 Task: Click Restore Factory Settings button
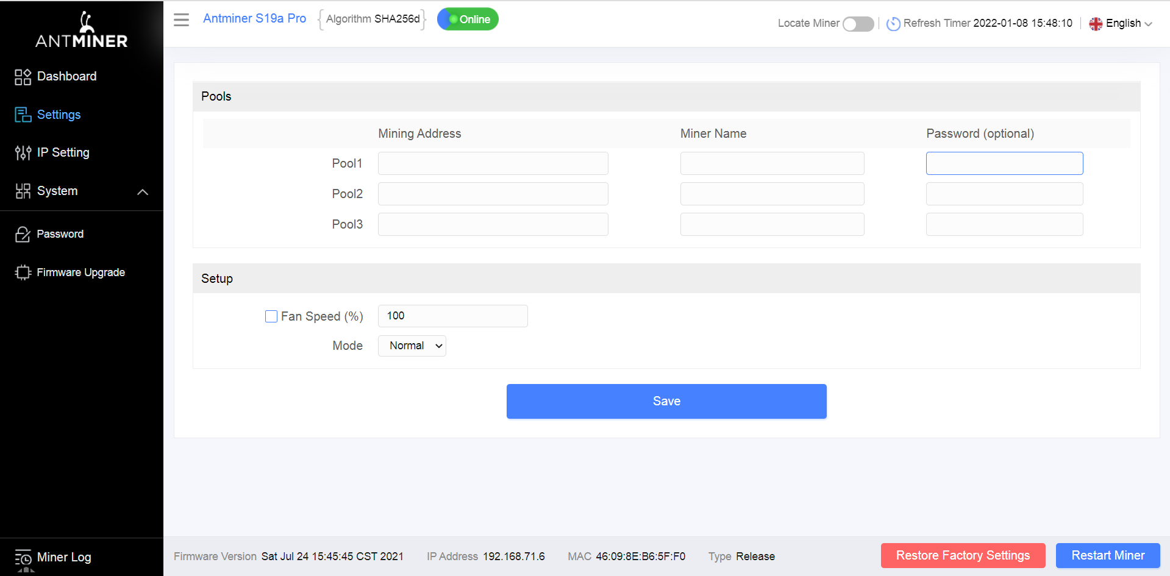pyautogui.click(x=963, y=555)
